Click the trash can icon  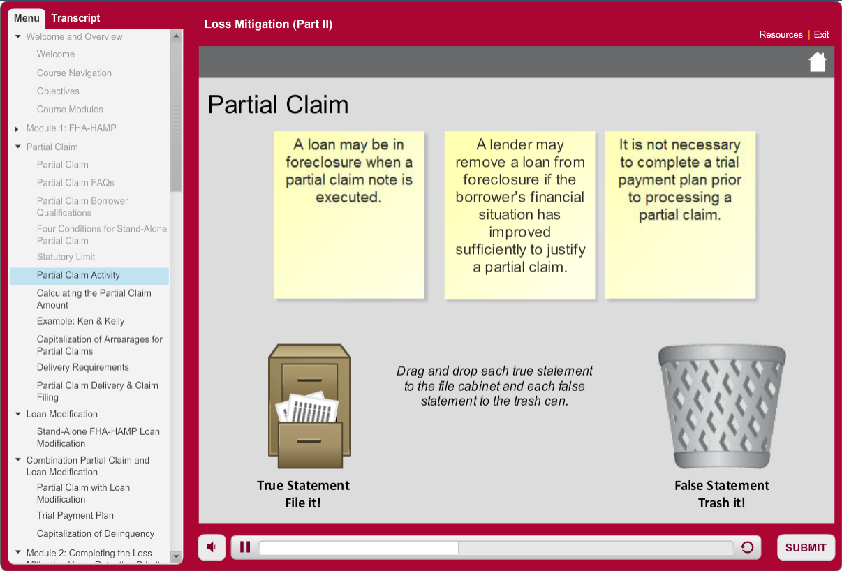721,406
